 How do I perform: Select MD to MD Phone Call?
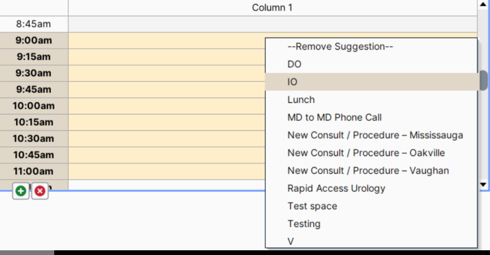334,117
